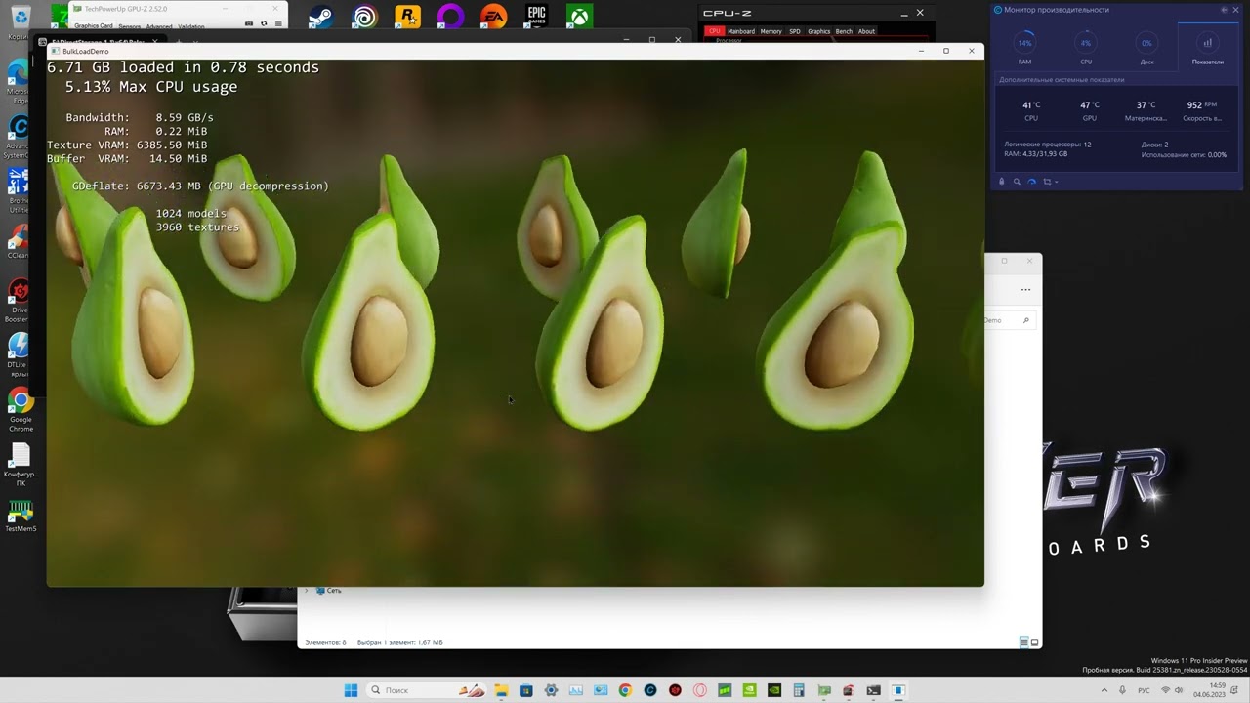The image size is (1250, 703).
Task: Open the About tab in CPU-Z
Action: coord(866,31)
